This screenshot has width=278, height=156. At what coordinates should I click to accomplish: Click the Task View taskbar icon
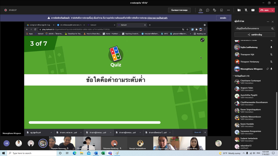(x=67, y=153)
